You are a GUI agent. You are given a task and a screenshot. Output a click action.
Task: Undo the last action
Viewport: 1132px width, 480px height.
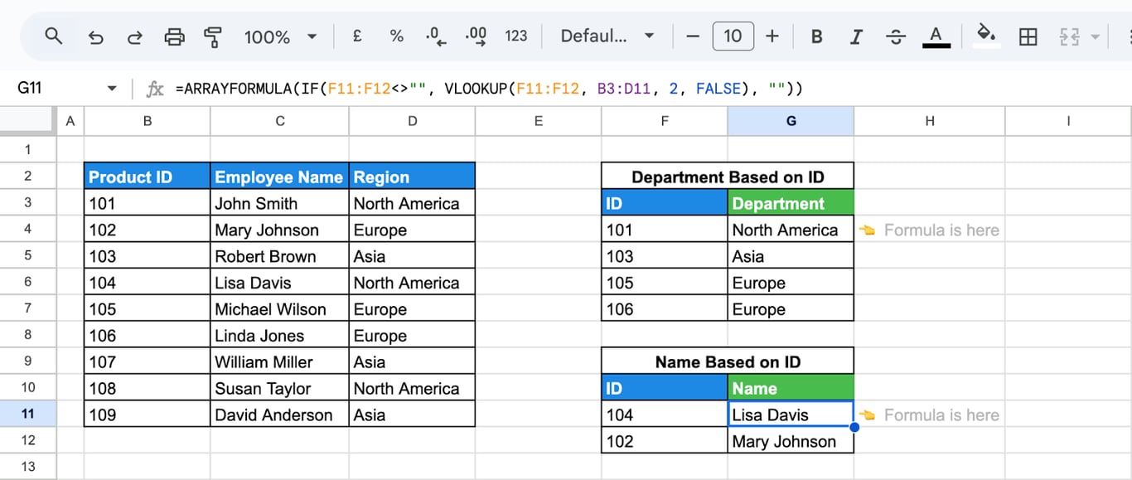coord(95,36)
